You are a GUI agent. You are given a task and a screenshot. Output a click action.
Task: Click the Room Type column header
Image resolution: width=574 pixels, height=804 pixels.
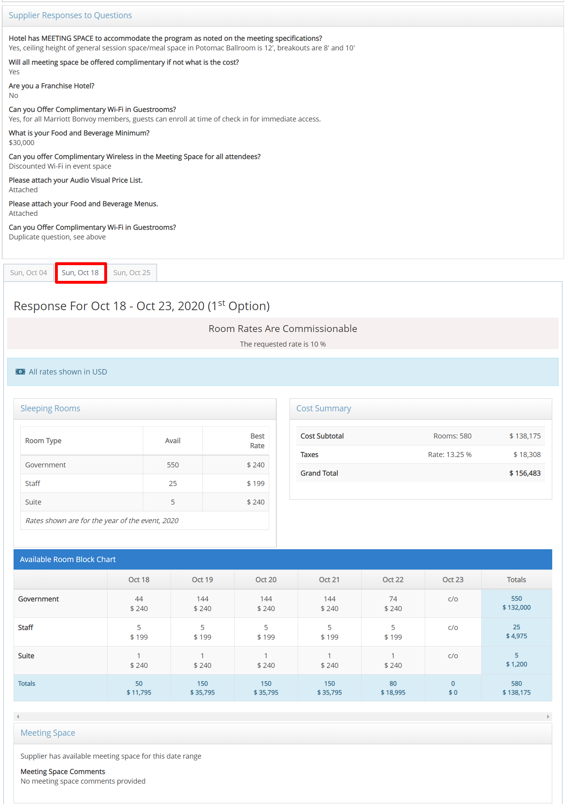(43, 441)
